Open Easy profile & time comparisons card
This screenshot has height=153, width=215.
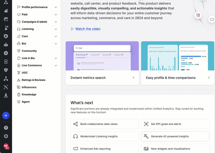coord(177,78)
